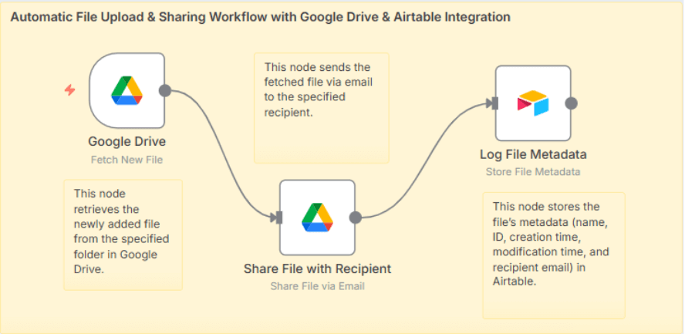Click output connector of Google Drive trigger node

pos(165,90)
